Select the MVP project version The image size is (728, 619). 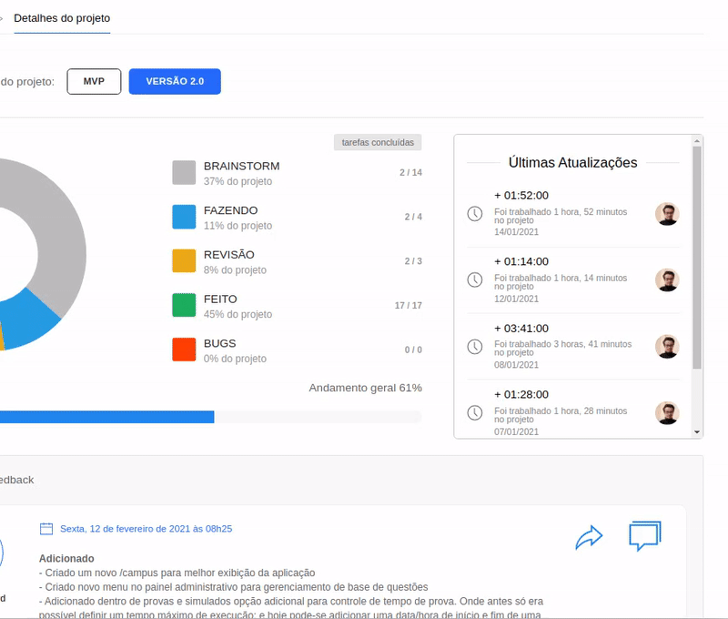94,81
